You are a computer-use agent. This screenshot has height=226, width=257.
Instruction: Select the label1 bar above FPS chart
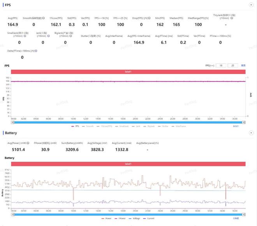(128, 72)
